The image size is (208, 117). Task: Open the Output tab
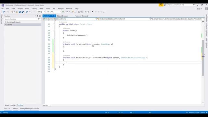[16, 109]
